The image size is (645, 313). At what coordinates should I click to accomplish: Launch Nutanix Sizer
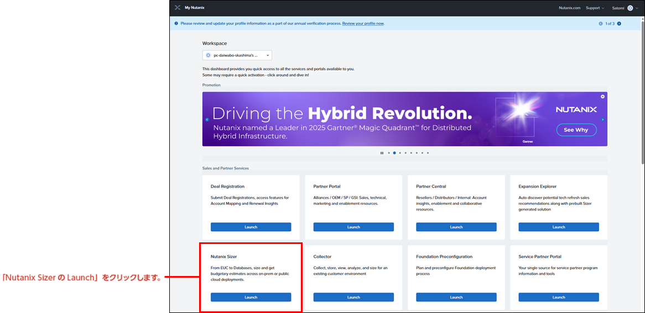tap(251, 297)
